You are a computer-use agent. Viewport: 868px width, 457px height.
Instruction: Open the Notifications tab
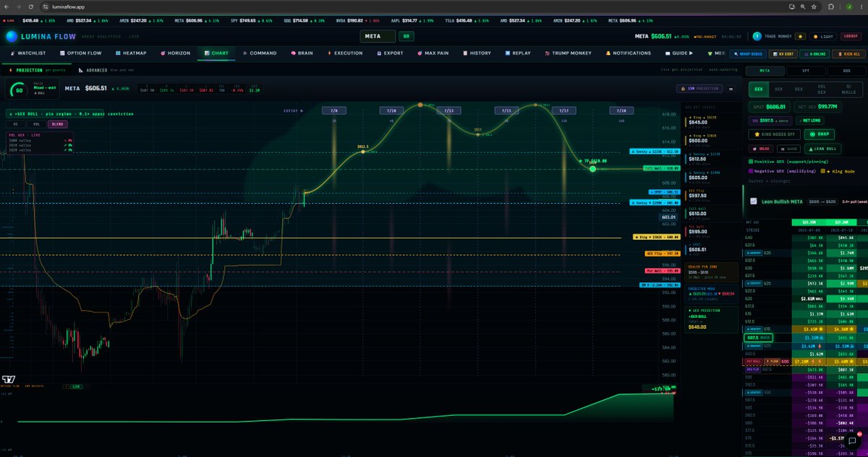tap(627, 53)
